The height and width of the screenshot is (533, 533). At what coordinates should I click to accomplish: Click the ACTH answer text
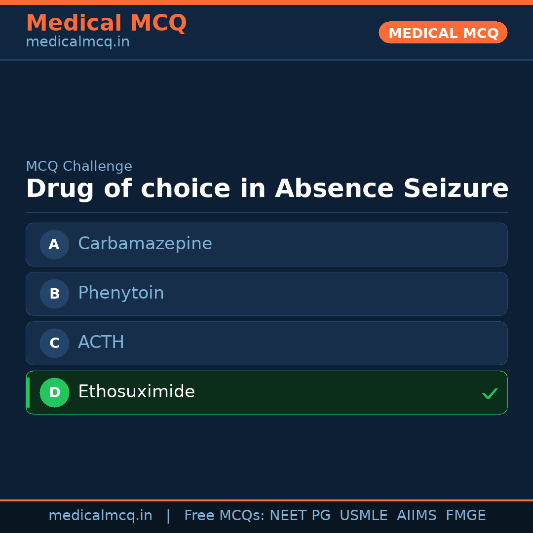tap(101, 343)
